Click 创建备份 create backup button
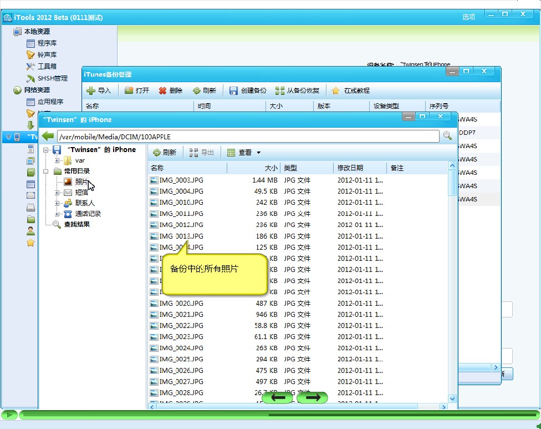The height and width of the screenshot is (429, 541). pyautogui.click(x=248, y=90)
